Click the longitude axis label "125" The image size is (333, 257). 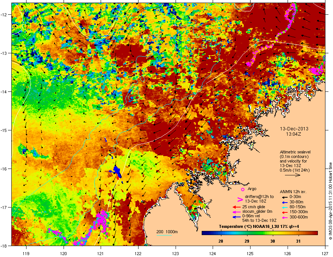point(251,254)
